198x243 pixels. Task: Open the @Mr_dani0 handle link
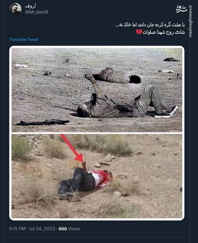pyautogui.click(x=37, y=12)
